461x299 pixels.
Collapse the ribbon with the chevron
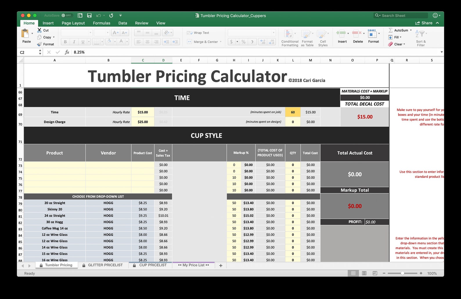coord(437,23)
